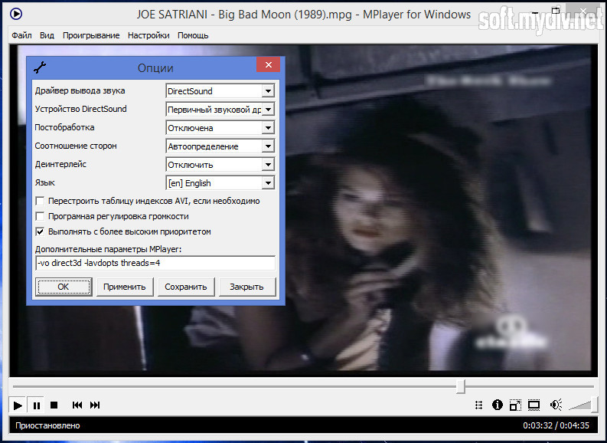Open the Настройки menu

pyautogui.click(x=148, y=35)
